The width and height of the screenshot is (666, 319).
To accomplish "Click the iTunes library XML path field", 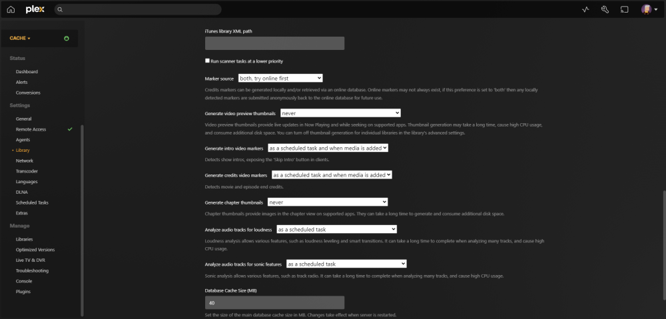I will click(x=274, y=43).
